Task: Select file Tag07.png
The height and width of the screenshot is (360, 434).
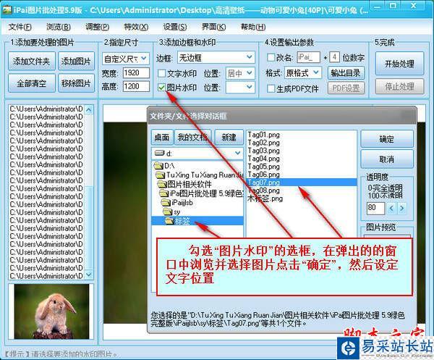Action: [302, 183]
